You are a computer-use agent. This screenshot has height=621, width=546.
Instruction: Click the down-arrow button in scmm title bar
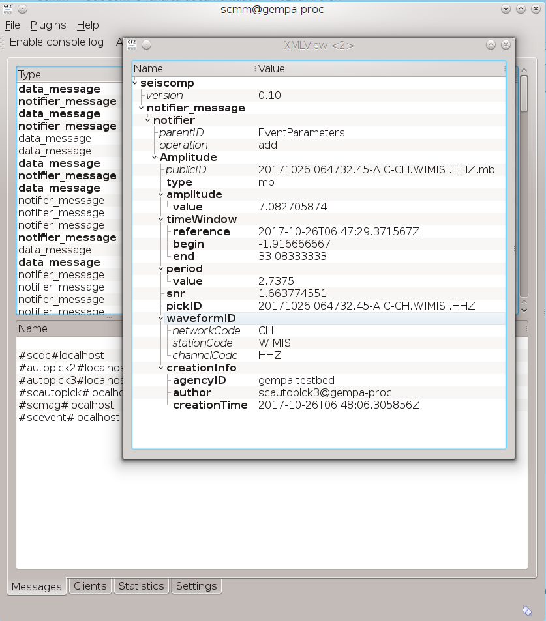pyautogui.click(x=506, y=9)
